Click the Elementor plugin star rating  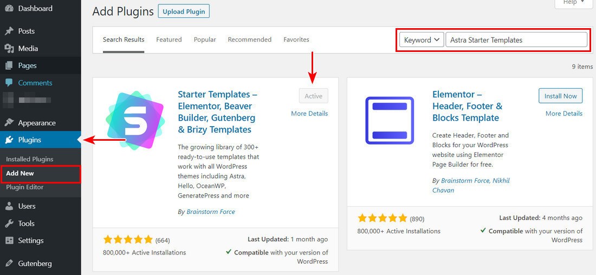[383, 218]
